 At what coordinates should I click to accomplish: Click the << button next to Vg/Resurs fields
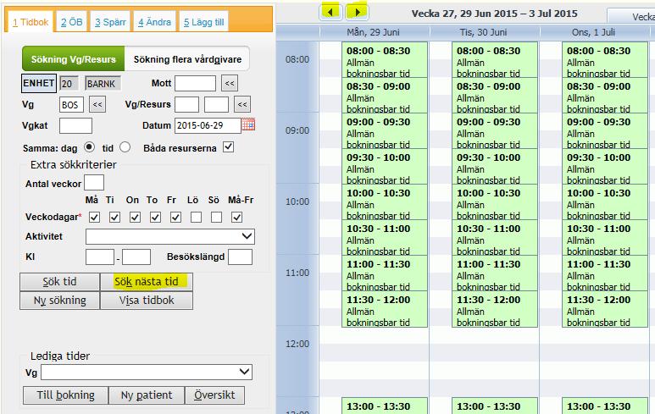point(242,104)
